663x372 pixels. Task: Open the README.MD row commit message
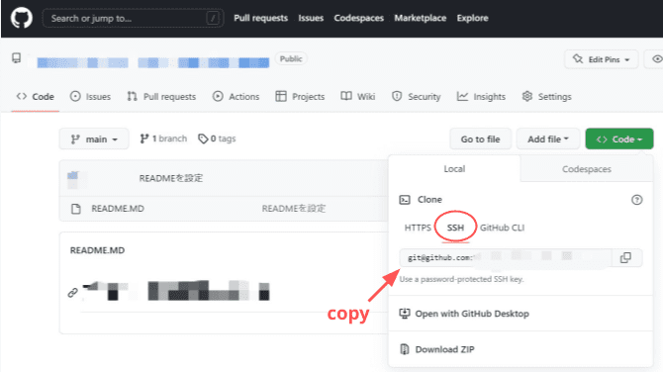294,209
